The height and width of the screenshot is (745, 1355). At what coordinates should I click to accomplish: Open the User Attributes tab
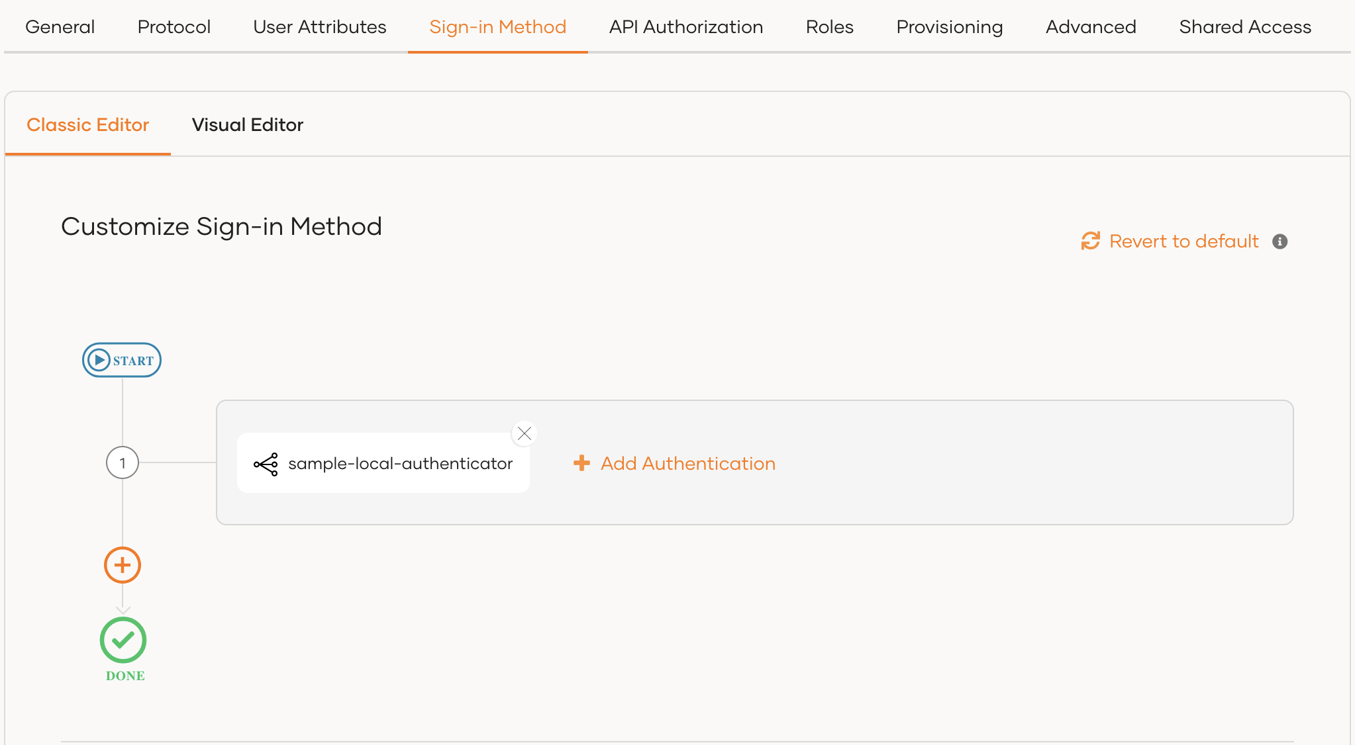pyautogui.click(x=319, y=26)
